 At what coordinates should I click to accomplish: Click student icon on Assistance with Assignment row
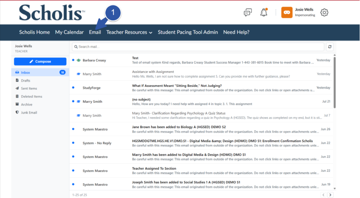coord(78,74)
